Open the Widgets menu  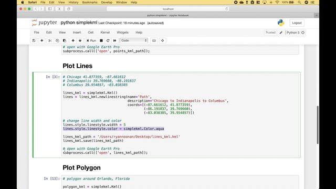[122, 33]
